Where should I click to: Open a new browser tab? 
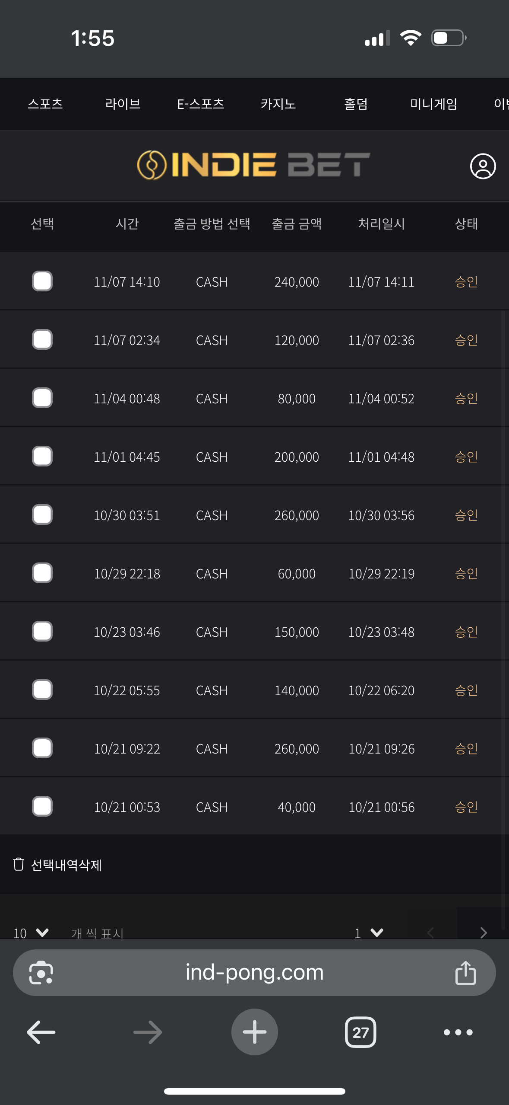click(254, 1032)
